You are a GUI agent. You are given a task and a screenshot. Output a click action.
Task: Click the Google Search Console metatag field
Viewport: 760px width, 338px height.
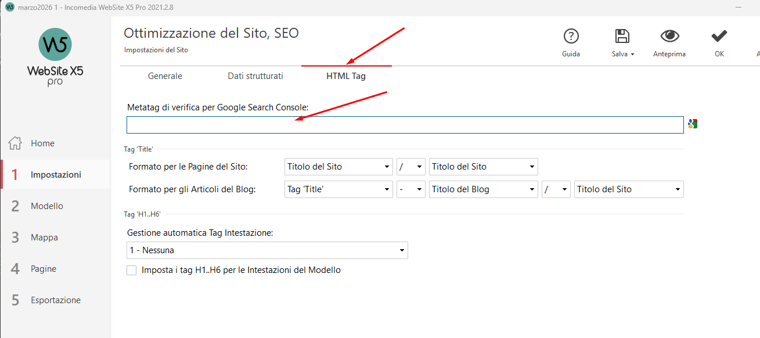(405, 125)
